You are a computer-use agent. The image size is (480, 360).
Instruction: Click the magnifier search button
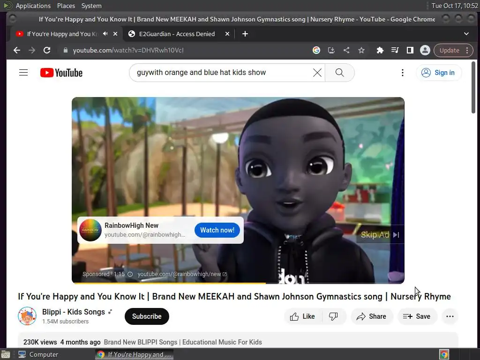pos(339,73)
